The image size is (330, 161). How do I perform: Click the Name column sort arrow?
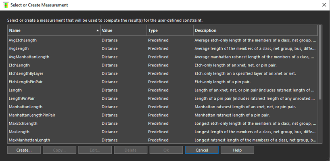pyautogui.click(x=98, y=31)
